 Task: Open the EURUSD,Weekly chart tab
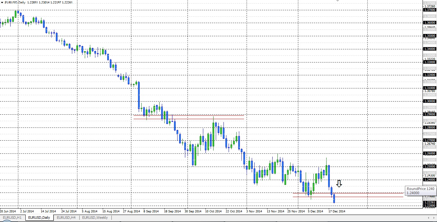pyautogui.click(x=95, y=218)
